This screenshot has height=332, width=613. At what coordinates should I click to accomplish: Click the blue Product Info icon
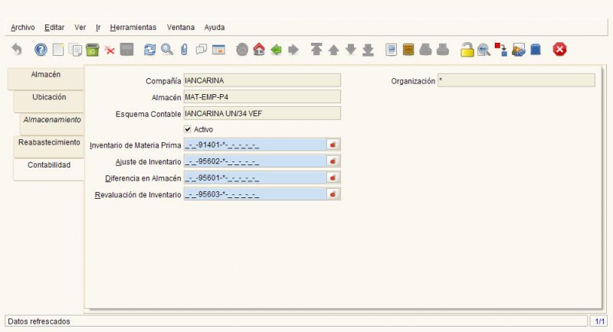click(536, 50)
